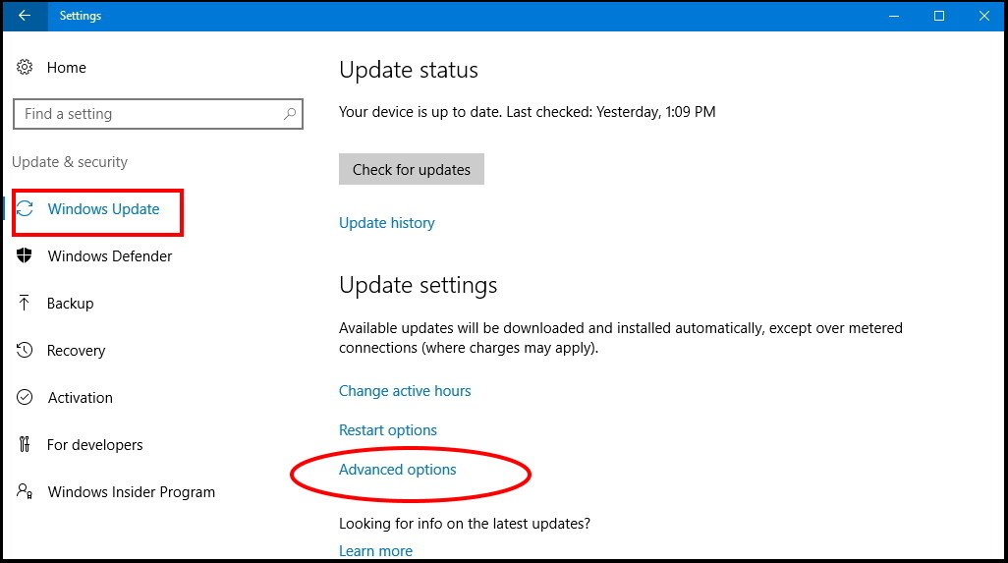
Task: Open the Activation section
Action: (81, 397)
